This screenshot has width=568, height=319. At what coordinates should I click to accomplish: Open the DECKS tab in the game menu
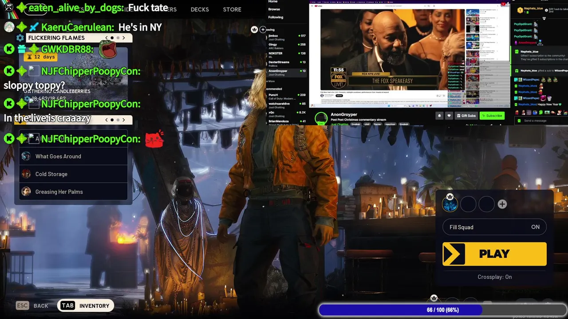click(x=200, y=9)
